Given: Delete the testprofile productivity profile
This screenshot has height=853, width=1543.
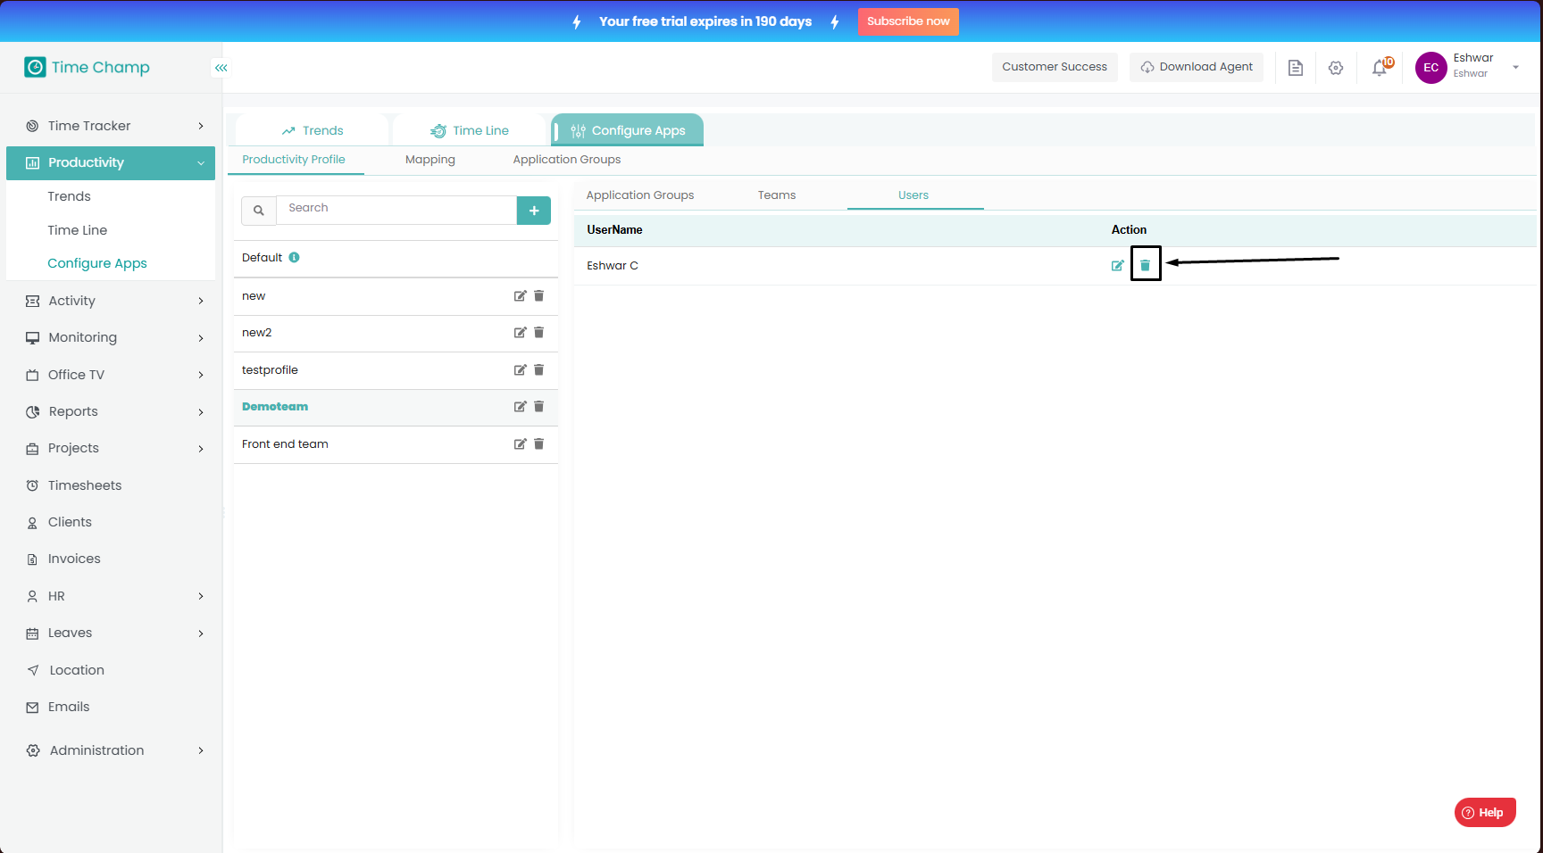Looking at the screenshot, I should tap(539, 369).
